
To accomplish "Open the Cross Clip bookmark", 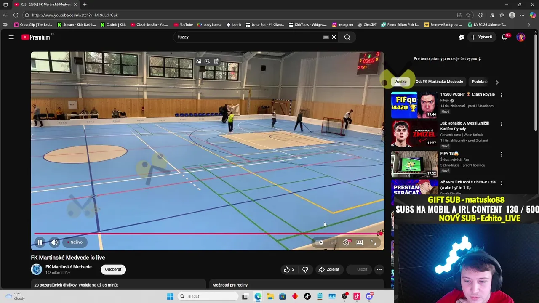I will [33, 24].
